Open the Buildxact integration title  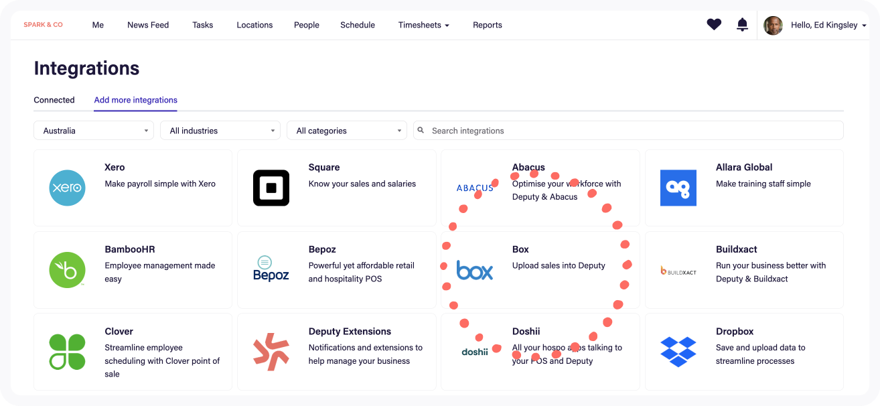click(x=737, y=249)
